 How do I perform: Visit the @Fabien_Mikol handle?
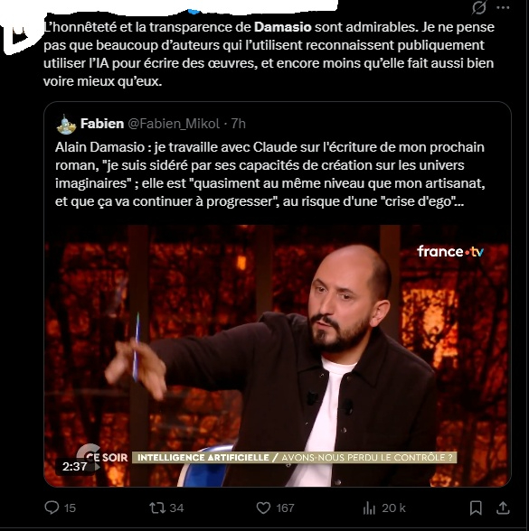pos(174,124)
